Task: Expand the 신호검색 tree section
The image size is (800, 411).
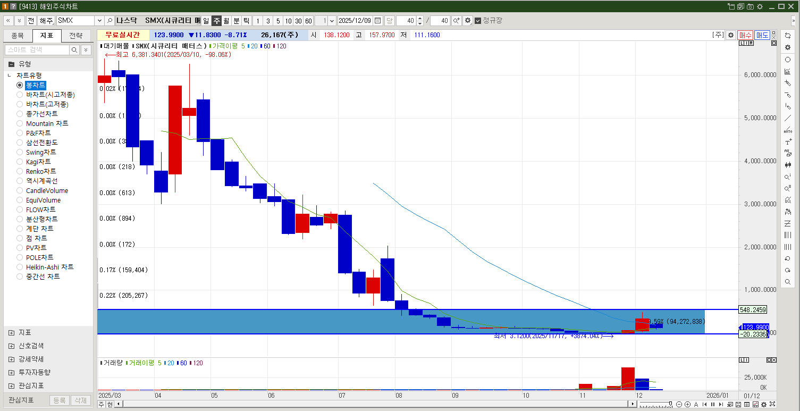Action: pos(12,346)
